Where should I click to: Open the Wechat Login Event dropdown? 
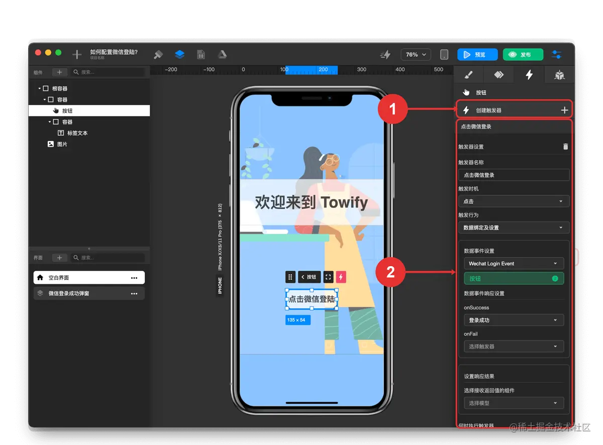[x=514, y=263]
